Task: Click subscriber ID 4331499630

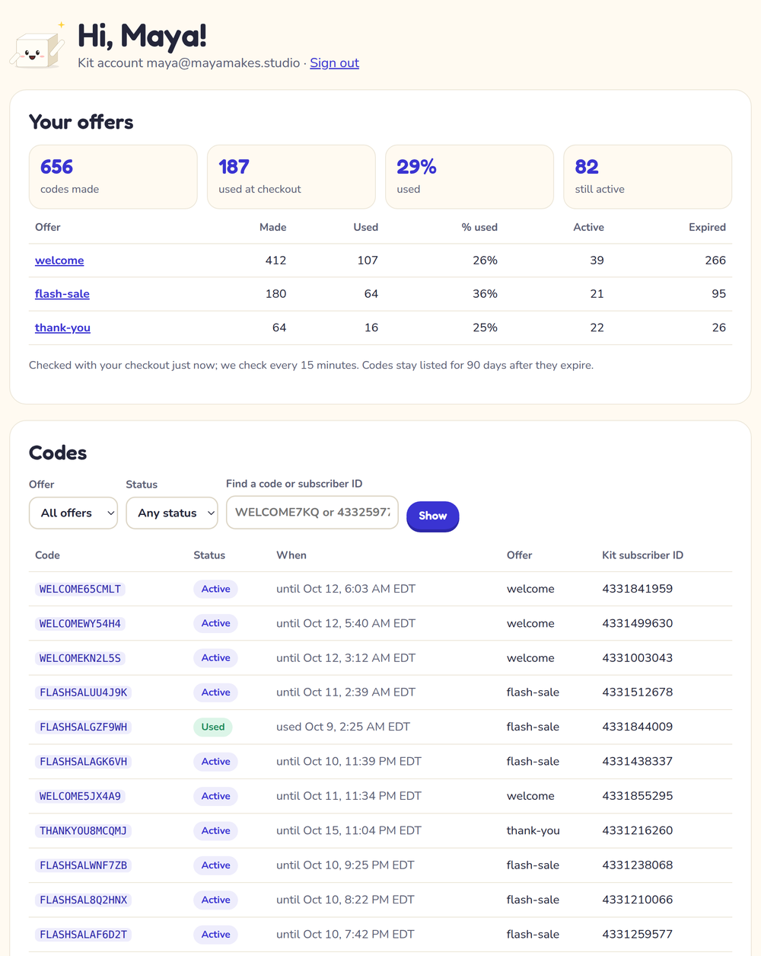Action: coord(637,623)
